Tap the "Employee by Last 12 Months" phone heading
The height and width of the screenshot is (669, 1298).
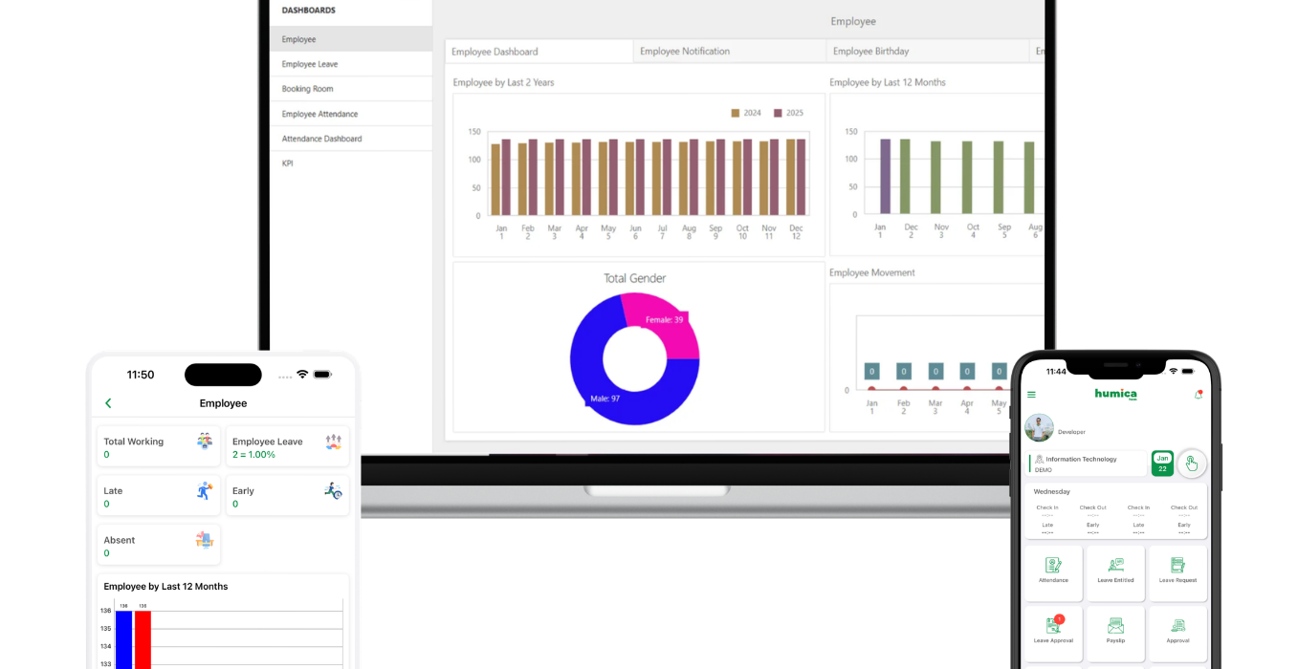coord(166,587)
